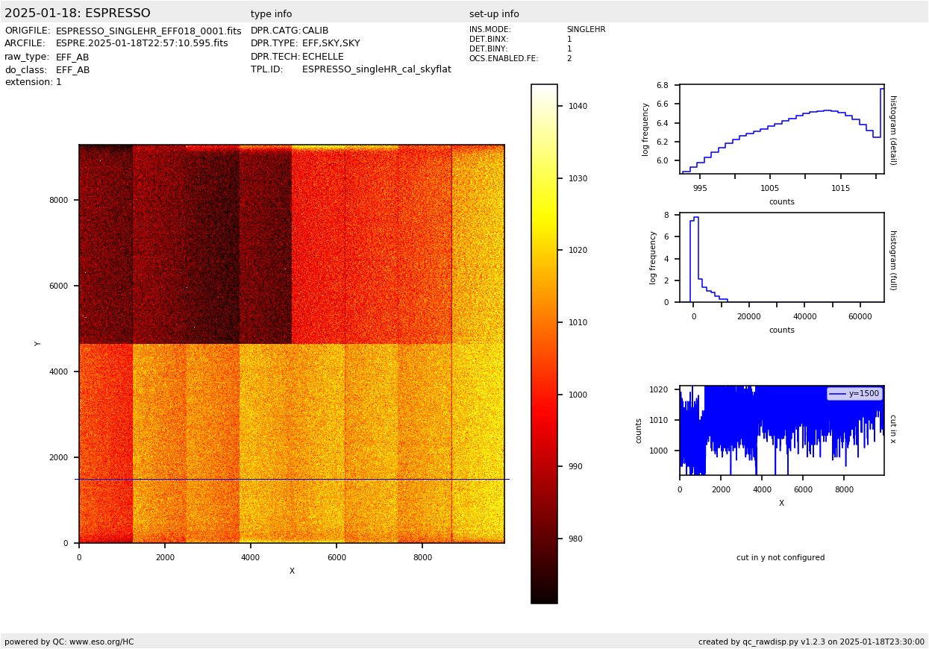Click the DPR.TYPE value EFF,SKY,SKY

click(331, 44)
